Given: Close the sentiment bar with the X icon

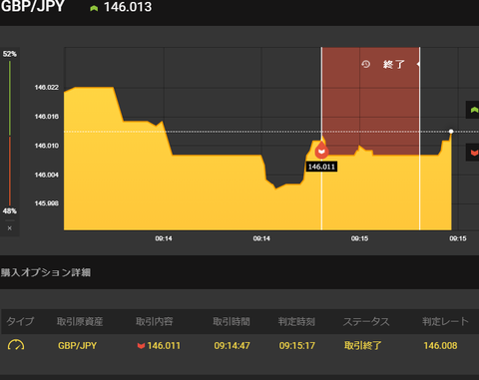Looking at the screenshot, I should point(10,228).
